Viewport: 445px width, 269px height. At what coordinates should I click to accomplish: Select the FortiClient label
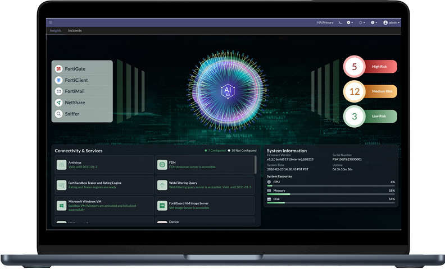pyautogui.click(x=76, y=80)
